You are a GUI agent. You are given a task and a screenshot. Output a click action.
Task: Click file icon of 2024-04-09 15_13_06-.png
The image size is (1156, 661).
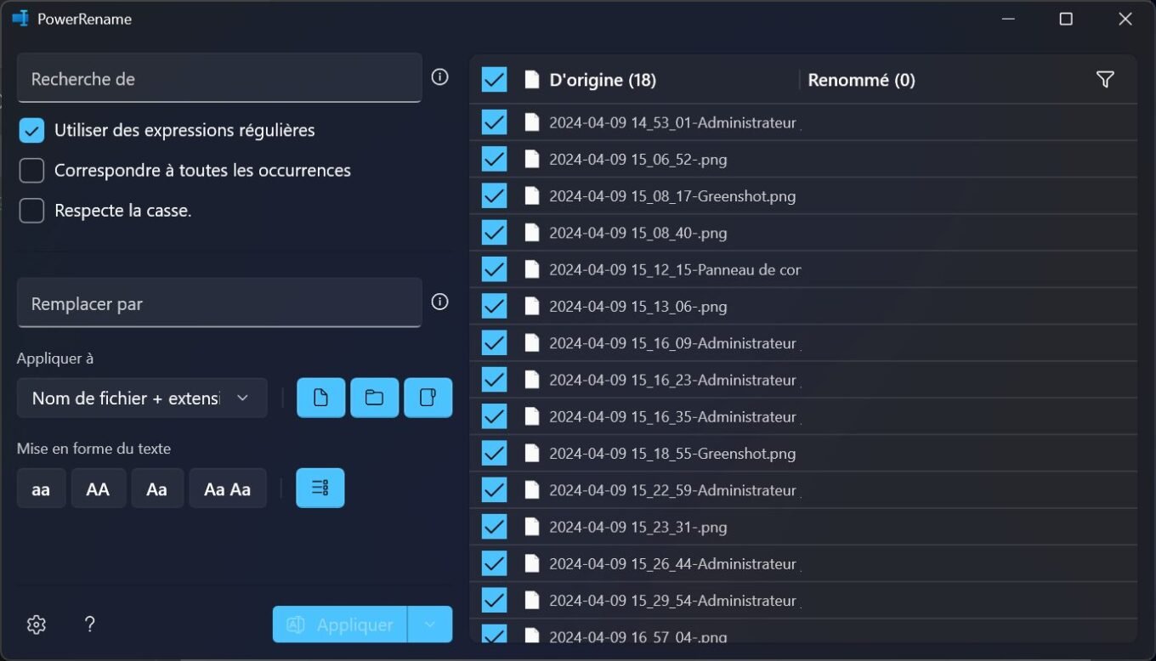(x=532, y=307)
